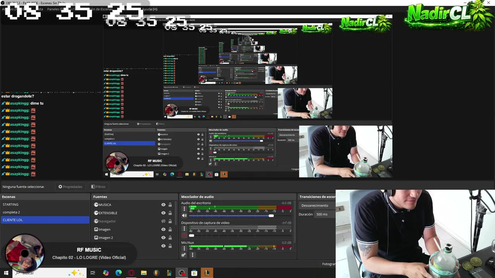
Task: Open Dispositivo de captura de video options menu
Action: coord(184,229)
